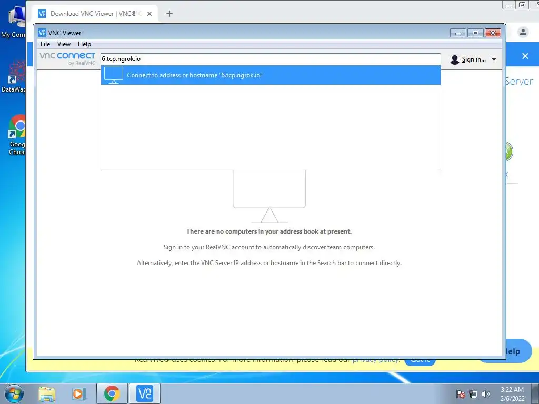Click the Action Center flag tray icon

tap(460, 394)
